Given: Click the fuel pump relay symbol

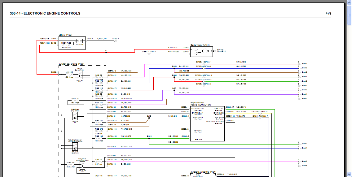Looking at the screenshot, I should tap(75, 116).
